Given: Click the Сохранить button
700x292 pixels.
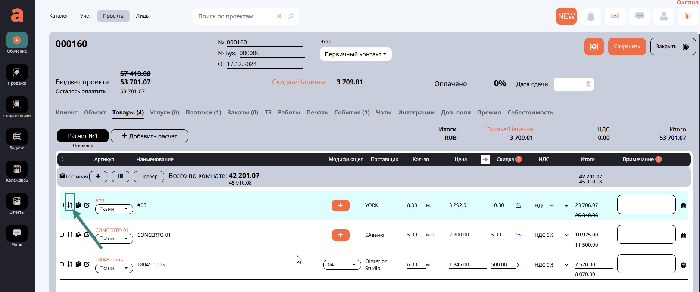Looking at the screenshot, I should tap(626, 47).
